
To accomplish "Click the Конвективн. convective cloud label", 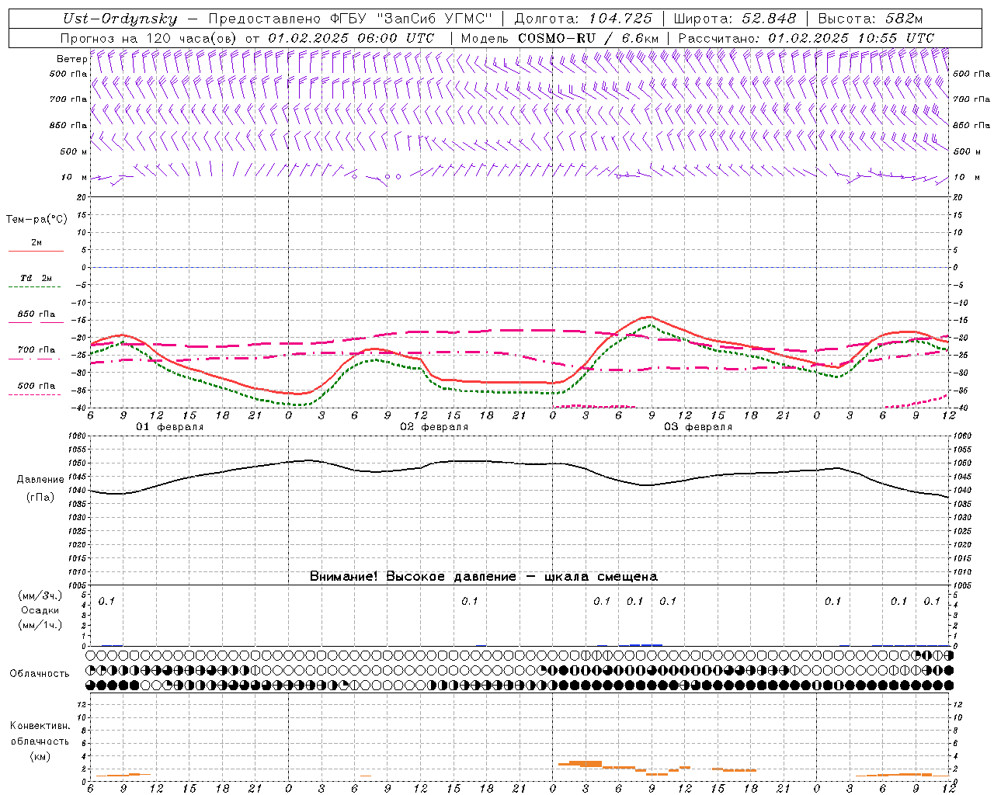I will pos(40,726).
